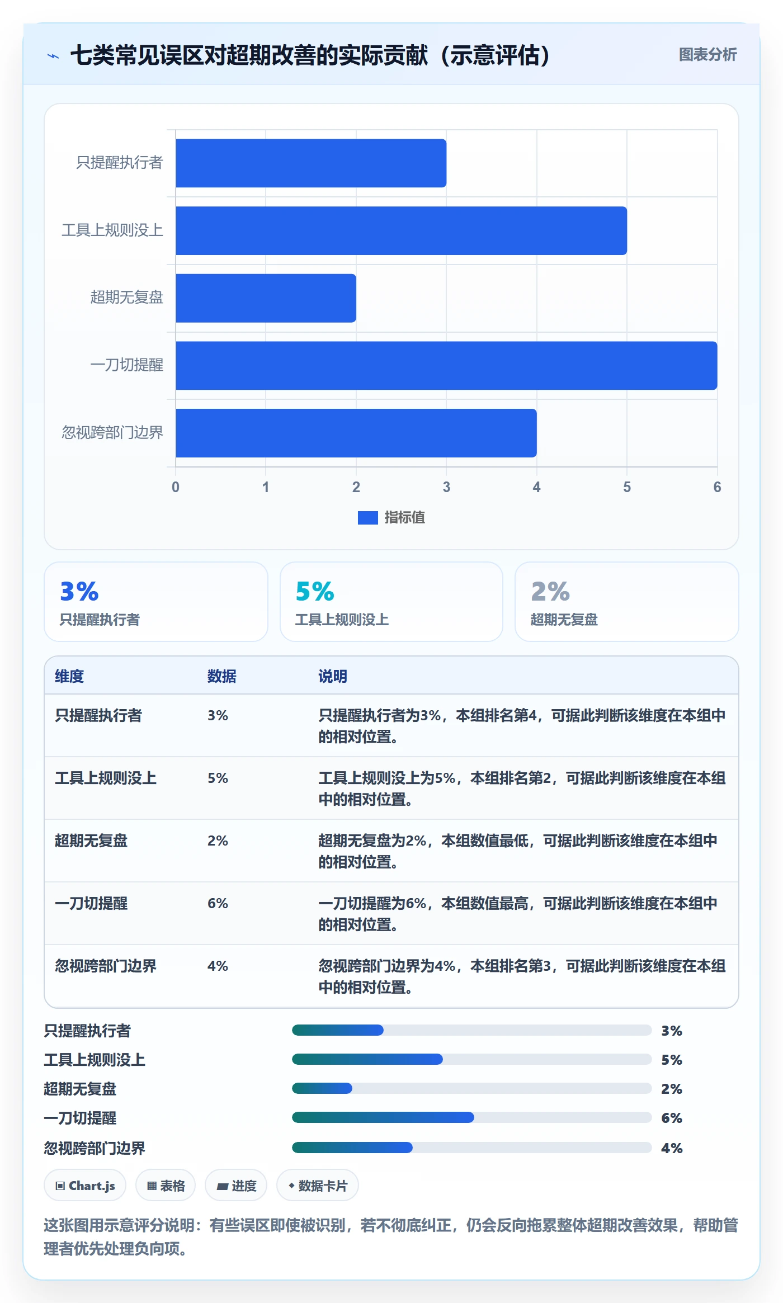
Task: Select the 只提醒执行者 table row name
Action: (98, 715)
